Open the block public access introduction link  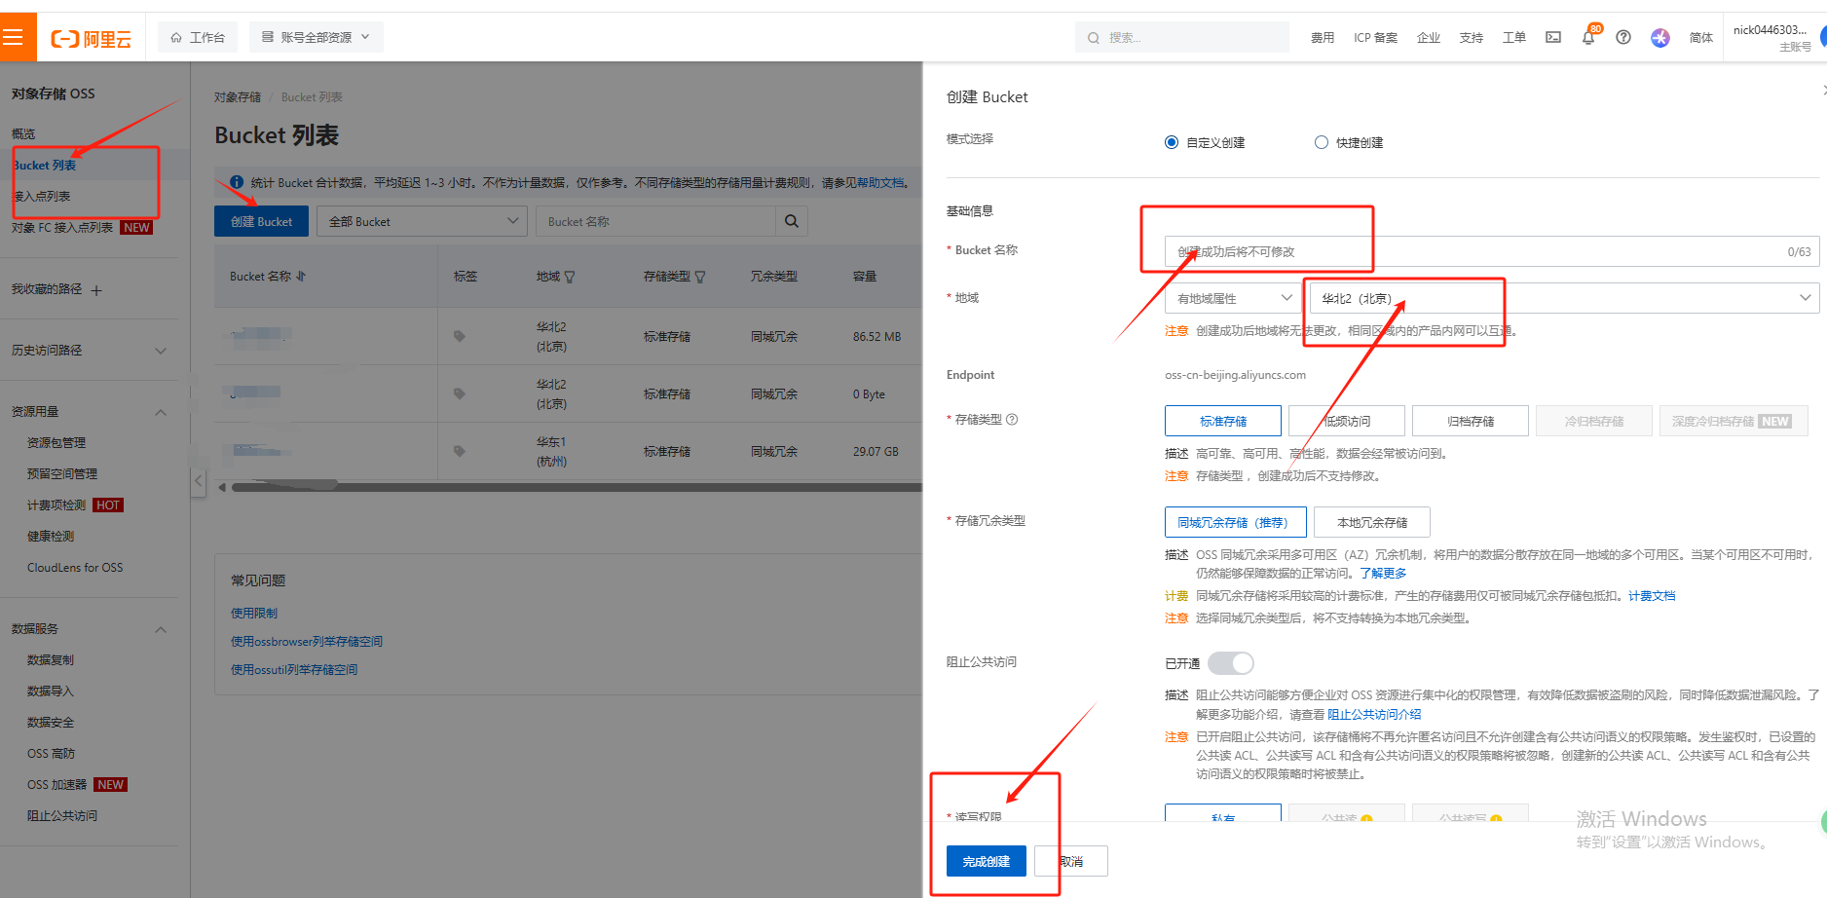tap(1374, 714)
